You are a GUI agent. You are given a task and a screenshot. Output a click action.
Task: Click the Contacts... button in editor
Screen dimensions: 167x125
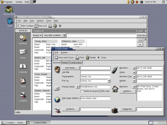tap(71, 109)
